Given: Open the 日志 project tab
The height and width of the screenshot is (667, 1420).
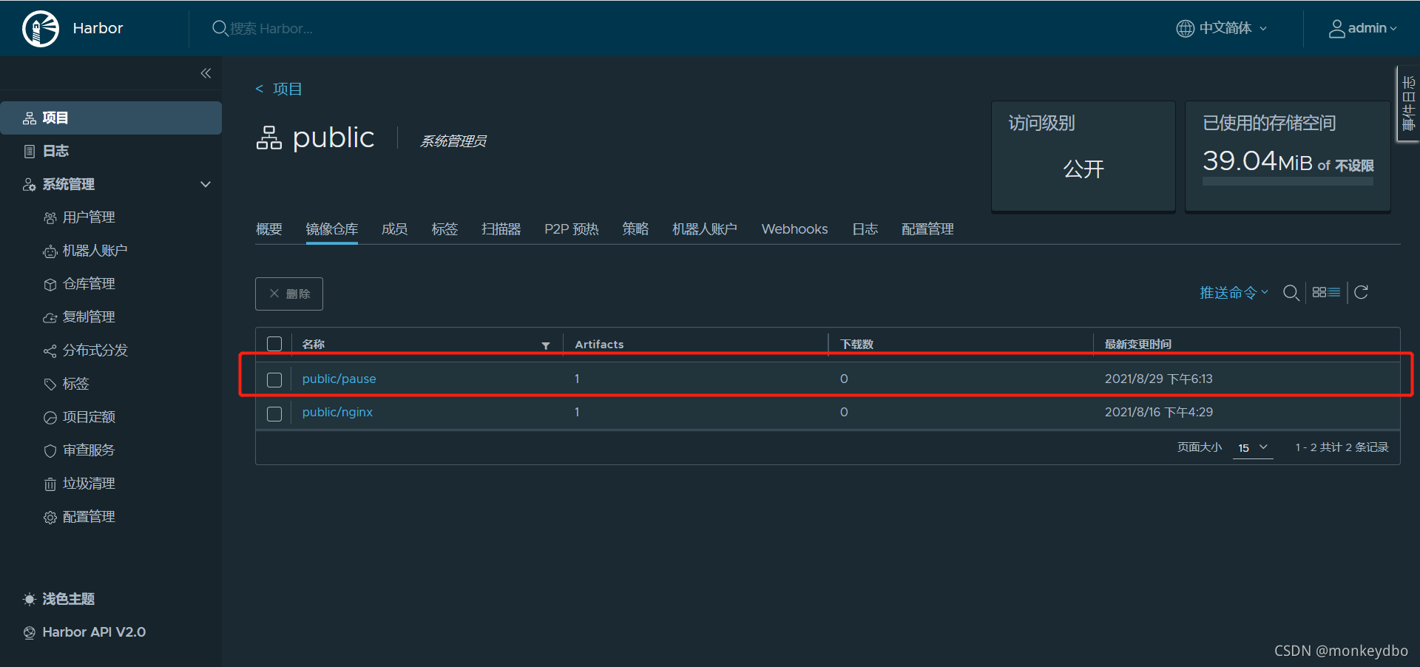Looking at the screenshot, I should [865, 229].
